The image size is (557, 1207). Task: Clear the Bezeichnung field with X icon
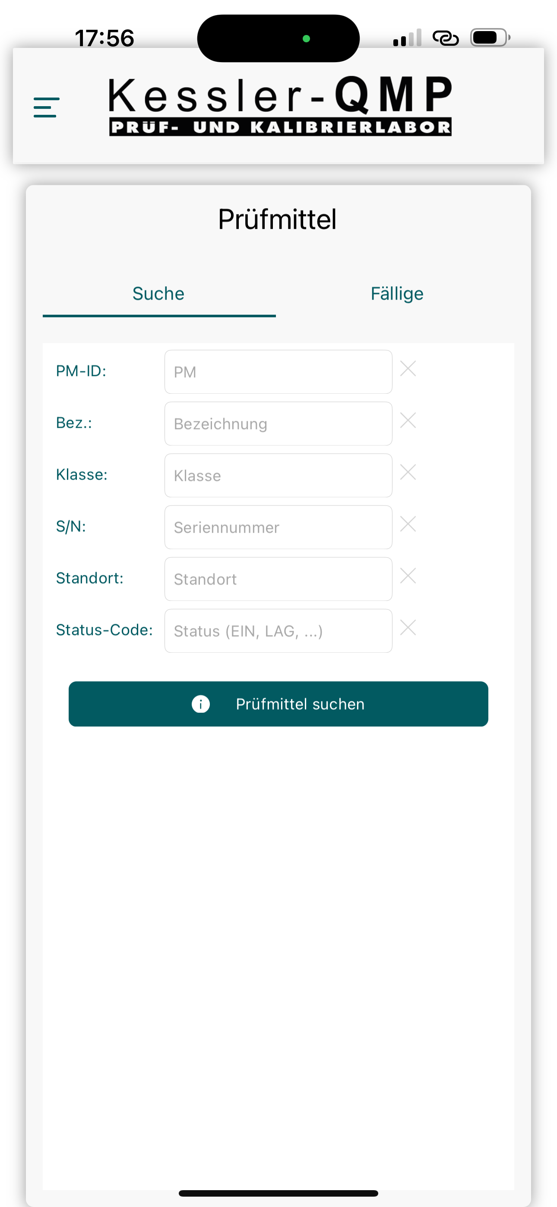click(x=408, y=421)
